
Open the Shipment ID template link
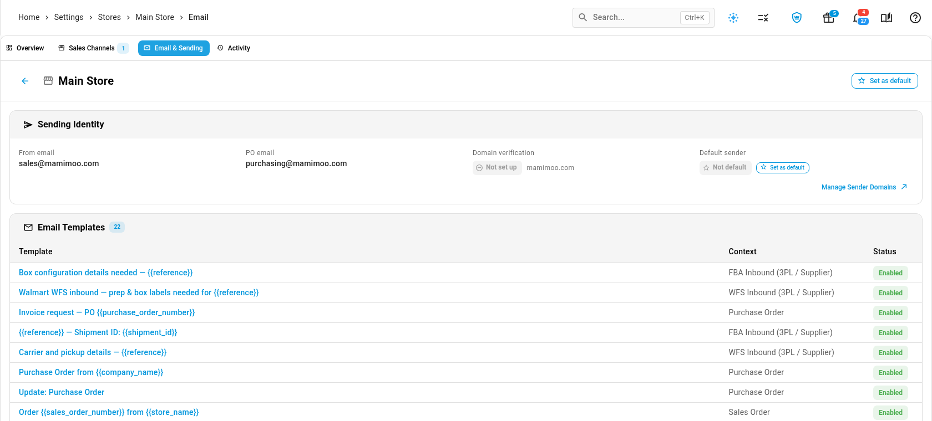(98, 332)
